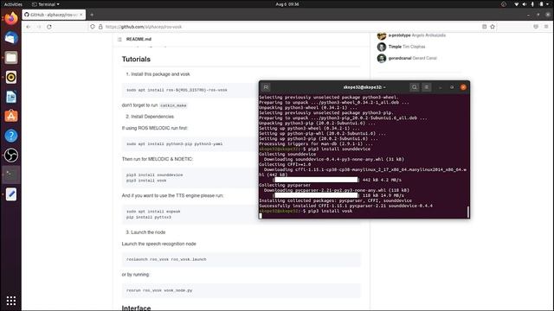This screenshot has width=554, height=311.
Task: Go back in Firefox navigation
Action: tap(29, 27)
